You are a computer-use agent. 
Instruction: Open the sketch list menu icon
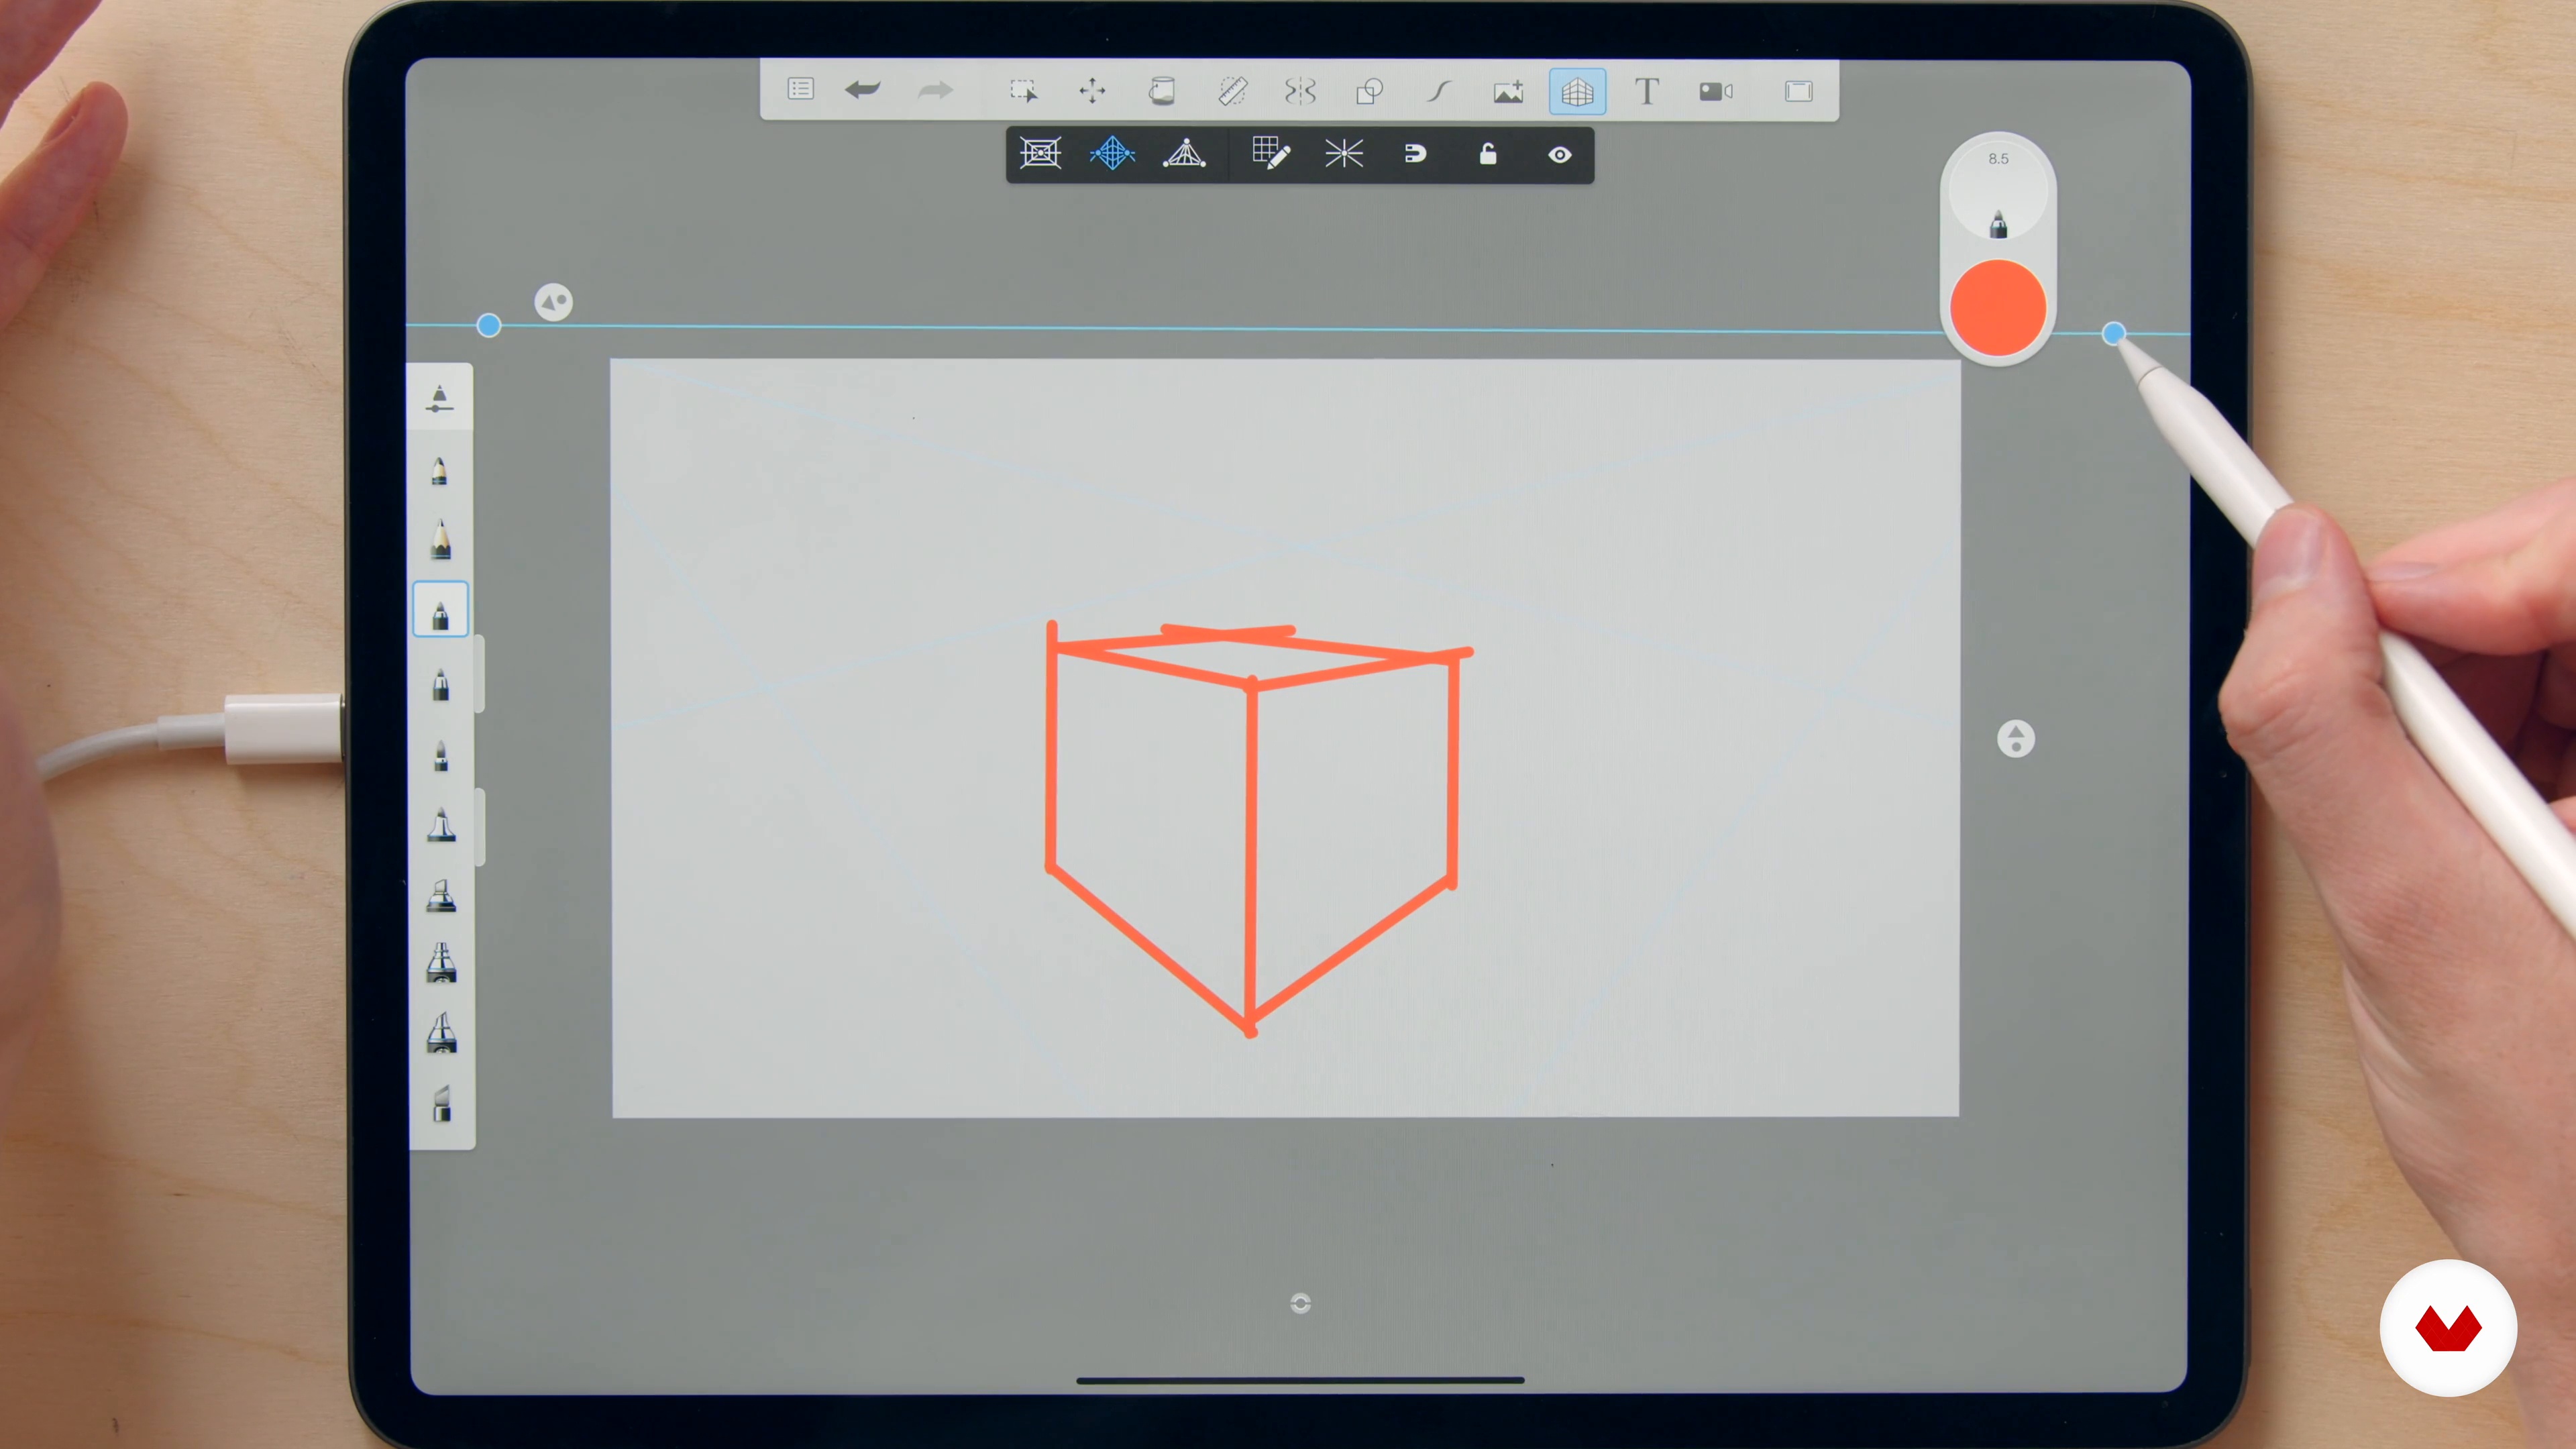(x=800, y=90)
